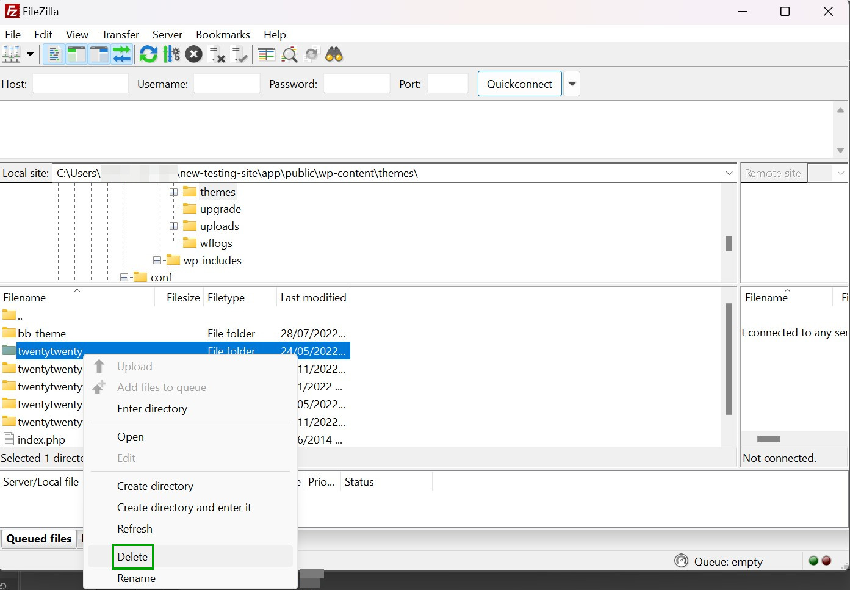The image size is (850, 590).
Task: Select the themes folder in tree
Action: (x=217, y=192)
